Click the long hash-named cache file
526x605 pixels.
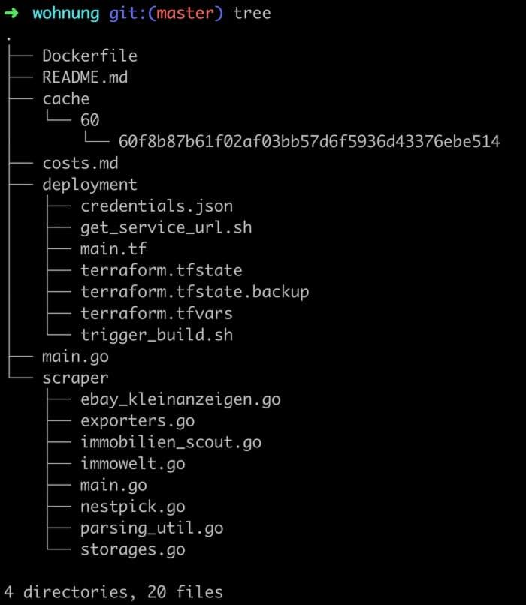coord(309,142)
